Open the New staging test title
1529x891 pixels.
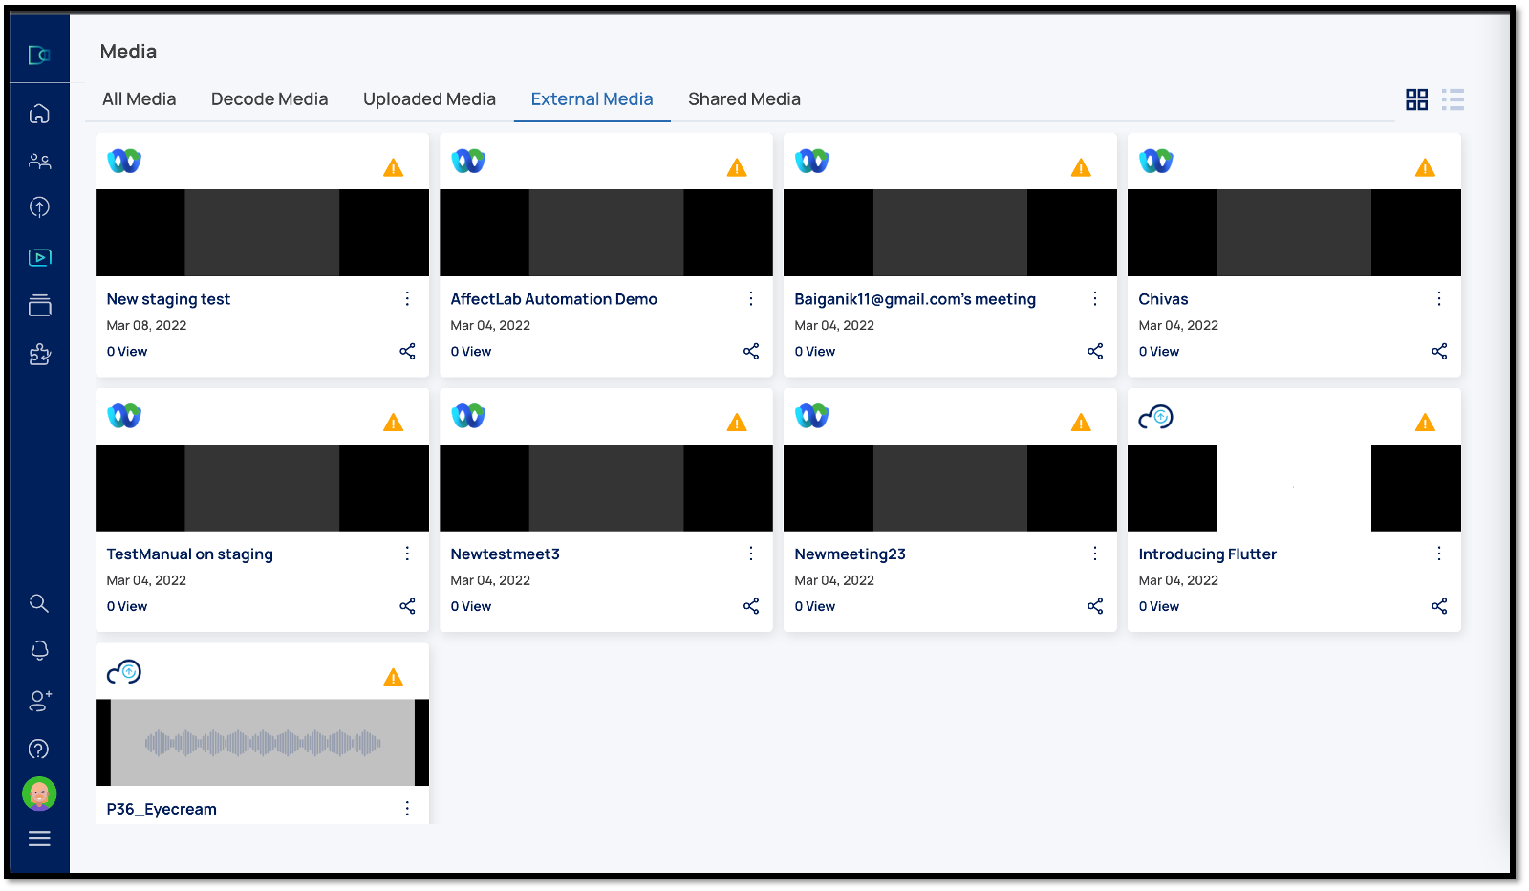pos(168,299)
